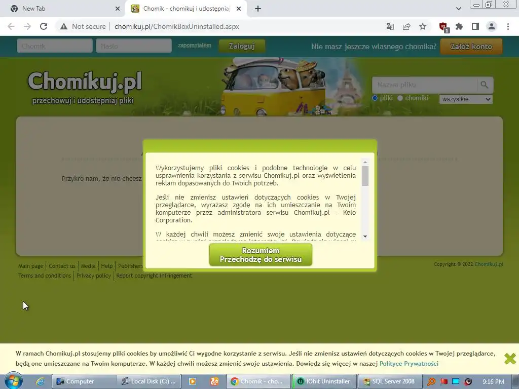The image size is (519, 389).
Task: Click the Załóż konto button
Action: (471, 46)
